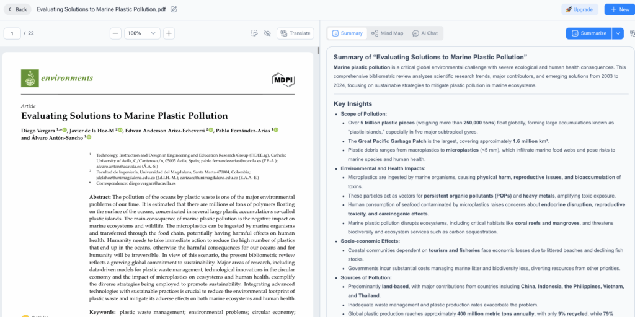Click the Translate button
The width and height of the screenshot is (635, 317).
295,33
